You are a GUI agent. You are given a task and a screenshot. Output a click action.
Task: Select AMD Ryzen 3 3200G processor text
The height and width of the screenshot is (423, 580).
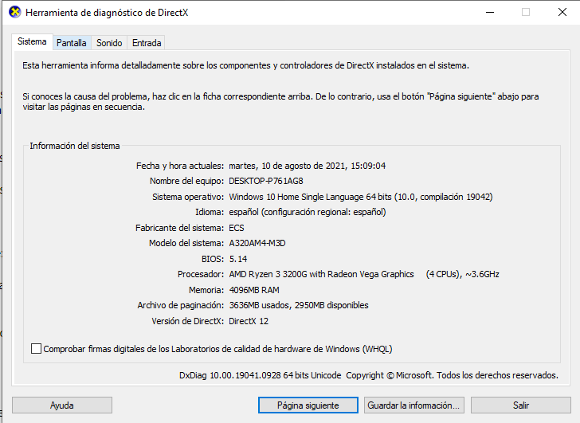coord(364,274)
